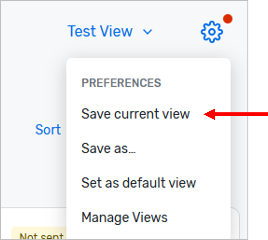Choose Set as default view
This screenshot has width=268, height=240.
[x=139, y=183]
